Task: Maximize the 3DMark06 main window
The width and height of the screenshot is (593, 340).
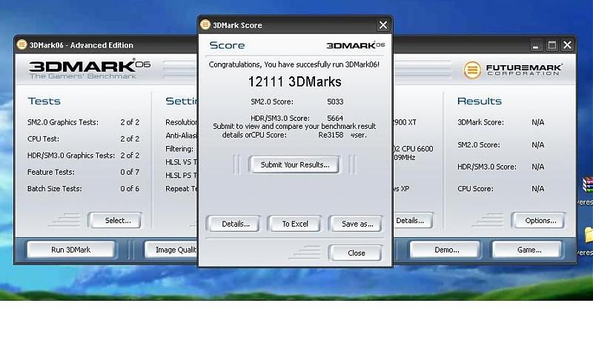Action: click(x=551, y=45)
